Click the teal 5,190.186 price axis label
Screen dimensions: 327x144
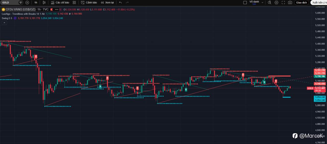pyautogui.click(x=320, y=76)
